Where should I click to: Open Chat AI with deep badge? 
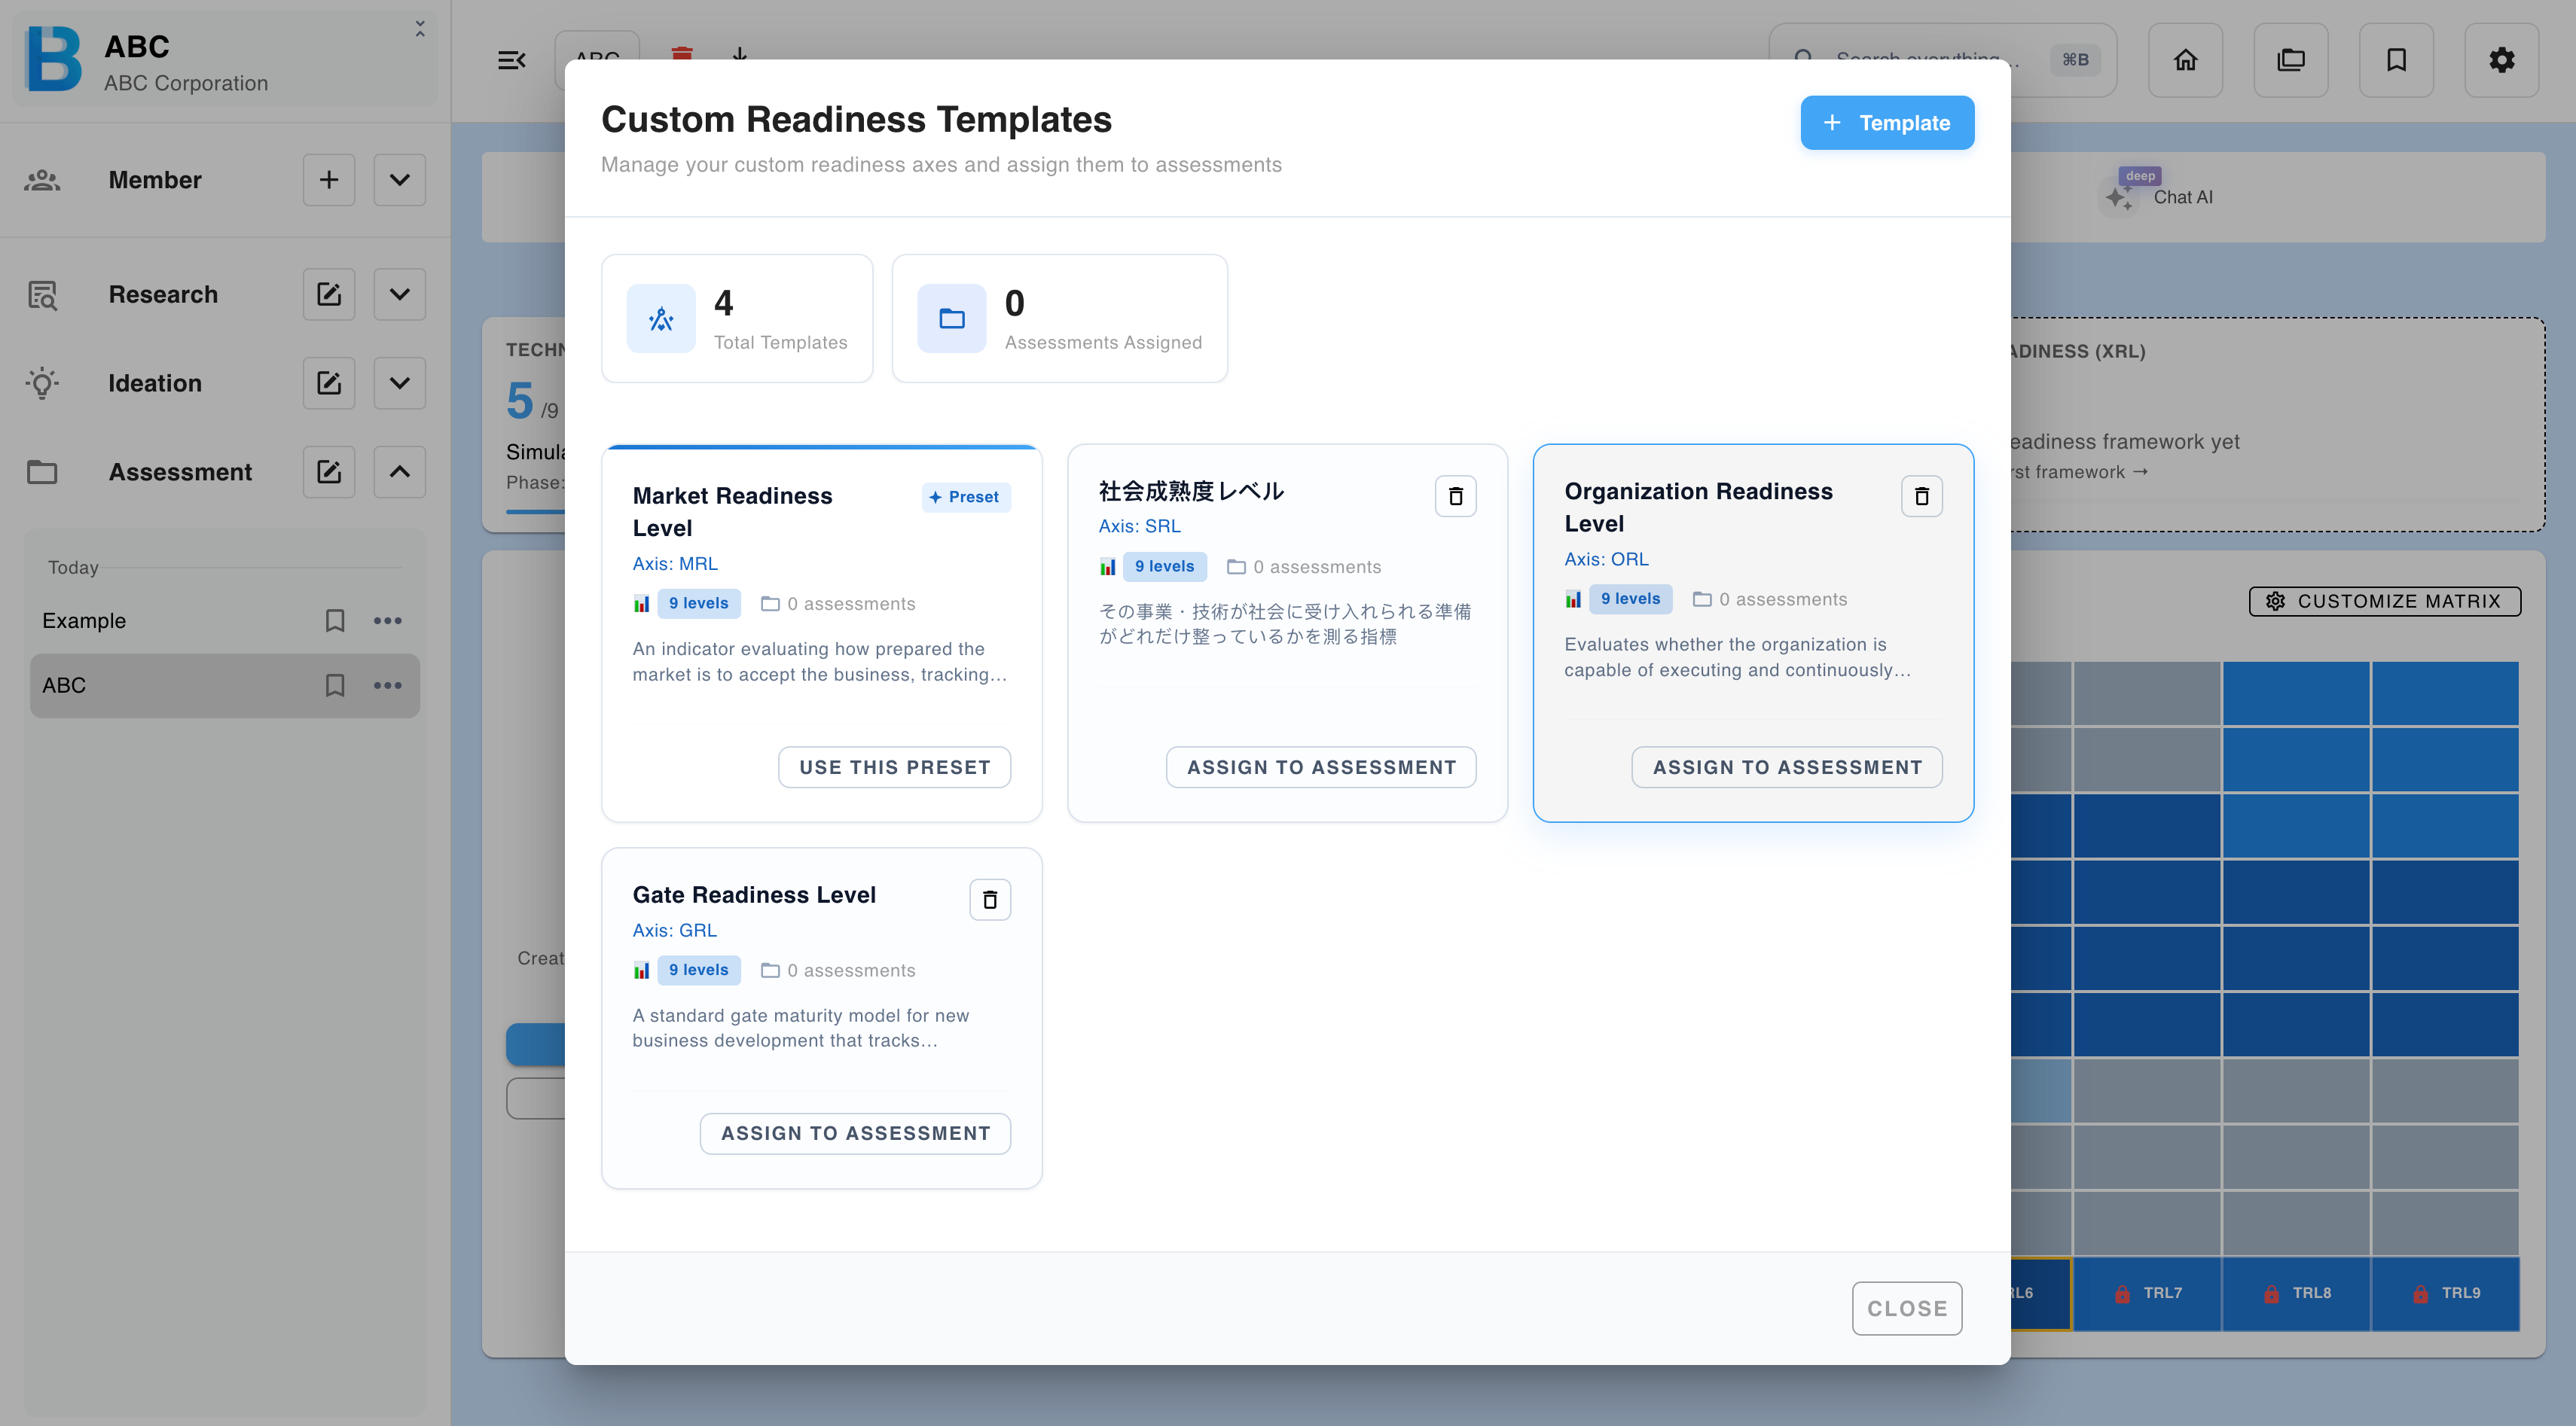pos(2156,195)
